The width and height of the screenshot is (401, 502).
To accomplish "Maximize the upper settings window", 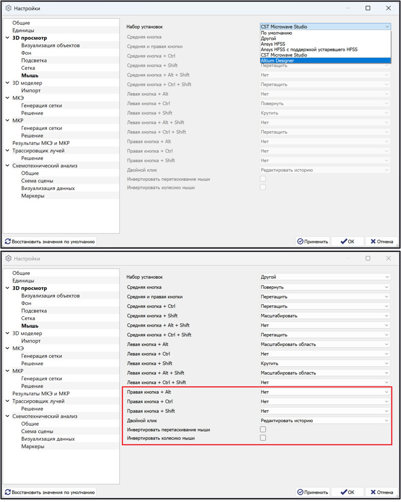I will 368,8.
